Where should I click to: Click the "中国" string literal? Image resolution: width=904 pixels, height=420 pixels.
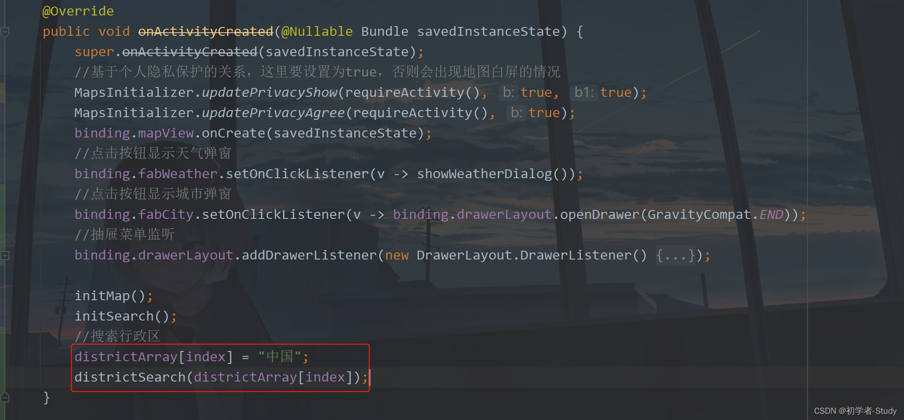pyautogui.click(x=280, y=356)
